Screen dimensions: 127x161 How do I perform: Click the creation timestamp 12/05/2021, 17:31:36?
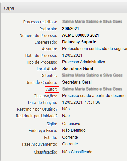[x=81, y=102]
